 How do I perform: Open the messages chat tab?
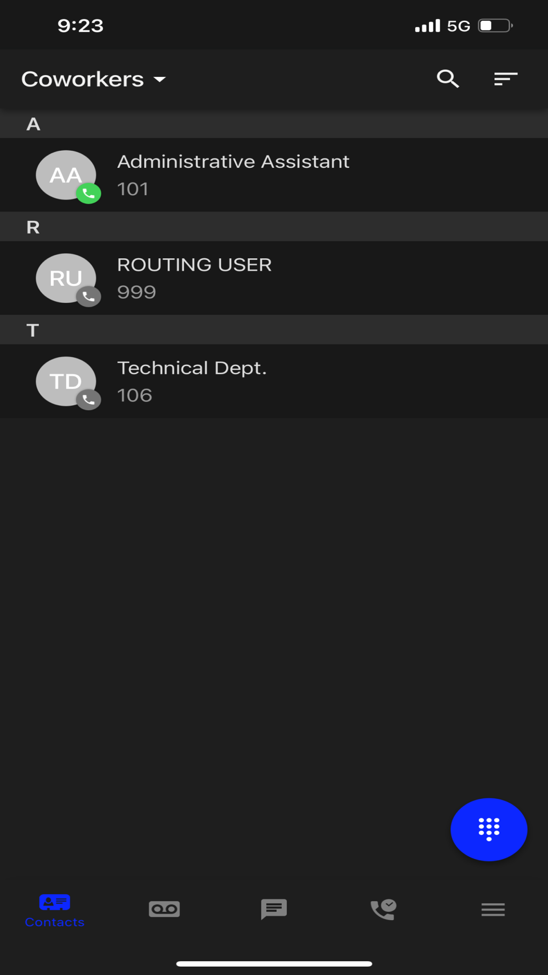pos(274,909)
